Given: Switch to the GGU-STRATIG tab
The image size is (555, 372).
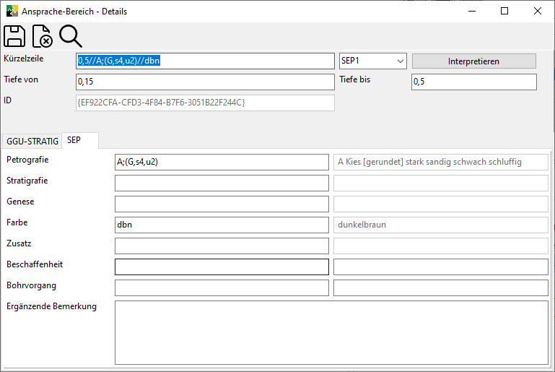Looking at the screenshot, I should click(32, 141).
